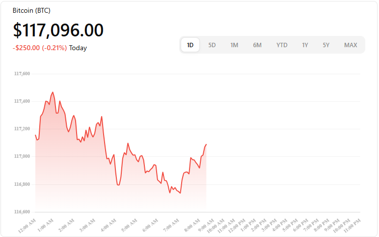
Task: Click the 116,600 y-axis label
Action: (22, 212)
